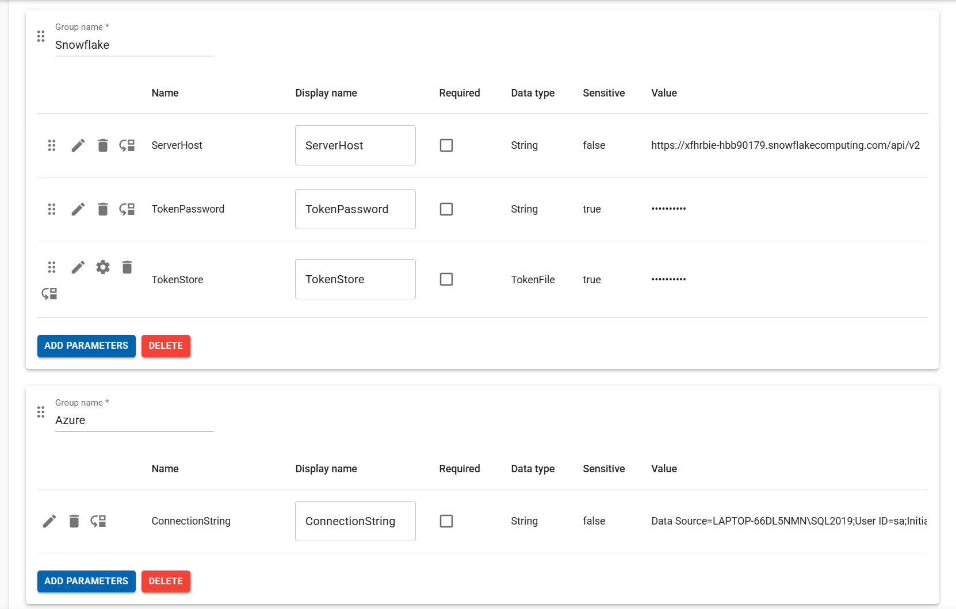Click the trash icon in TokenPassword row
This screenshot has height=609, width=956.
(103, 209)
